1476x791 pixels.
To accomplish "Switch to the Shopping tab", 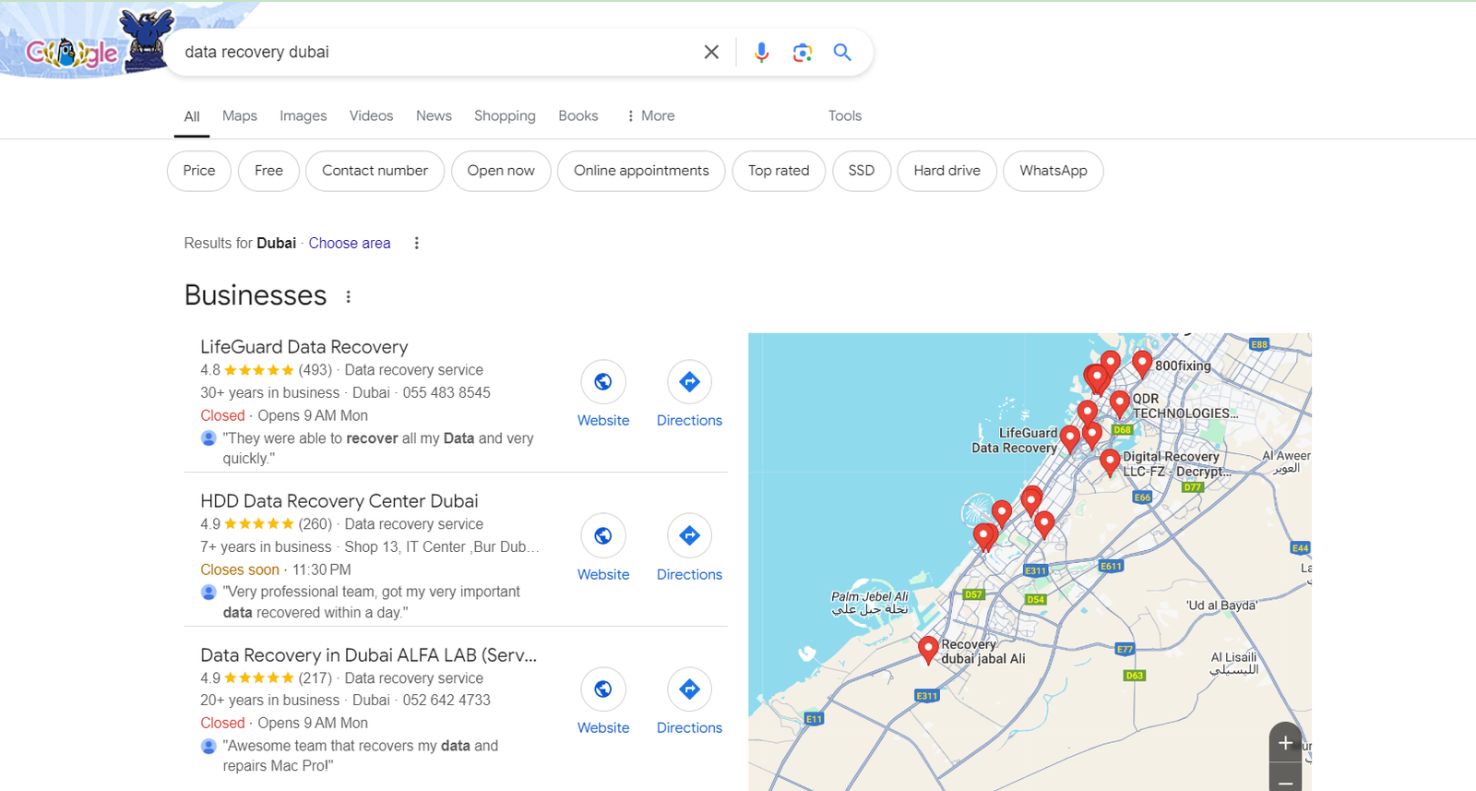I will [505, 116].
